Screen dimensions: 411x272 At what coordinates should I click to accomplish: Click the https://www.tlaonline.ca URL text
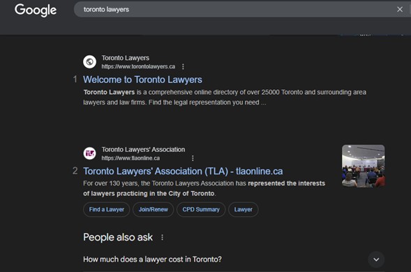pos(130,158)
